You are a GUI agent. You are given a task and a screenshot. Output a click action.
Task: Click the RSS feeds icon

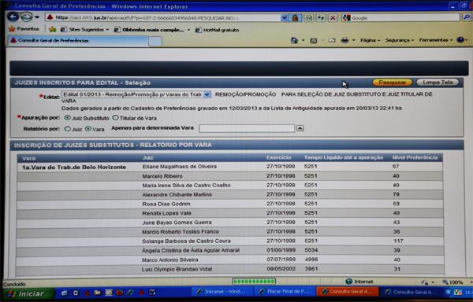(x=314, y=41)
